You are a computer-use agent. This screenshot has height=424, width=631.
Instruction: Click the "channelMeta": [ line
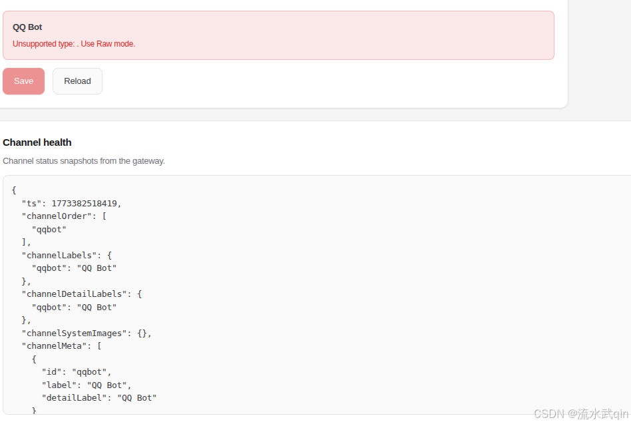tap(62, 346)
